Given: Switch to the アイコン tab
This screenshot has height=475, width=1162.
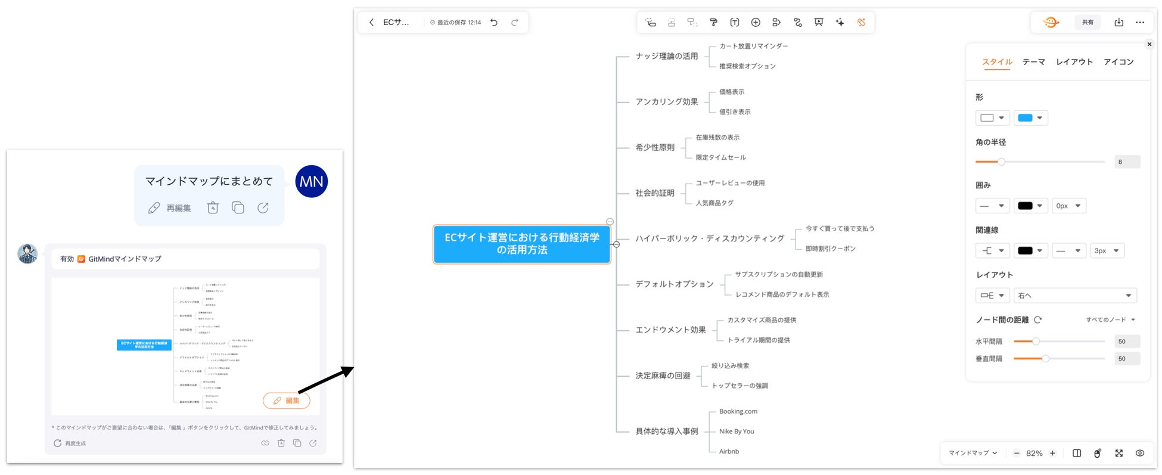Looking at the screenshot, I should tap(1118, 62).
